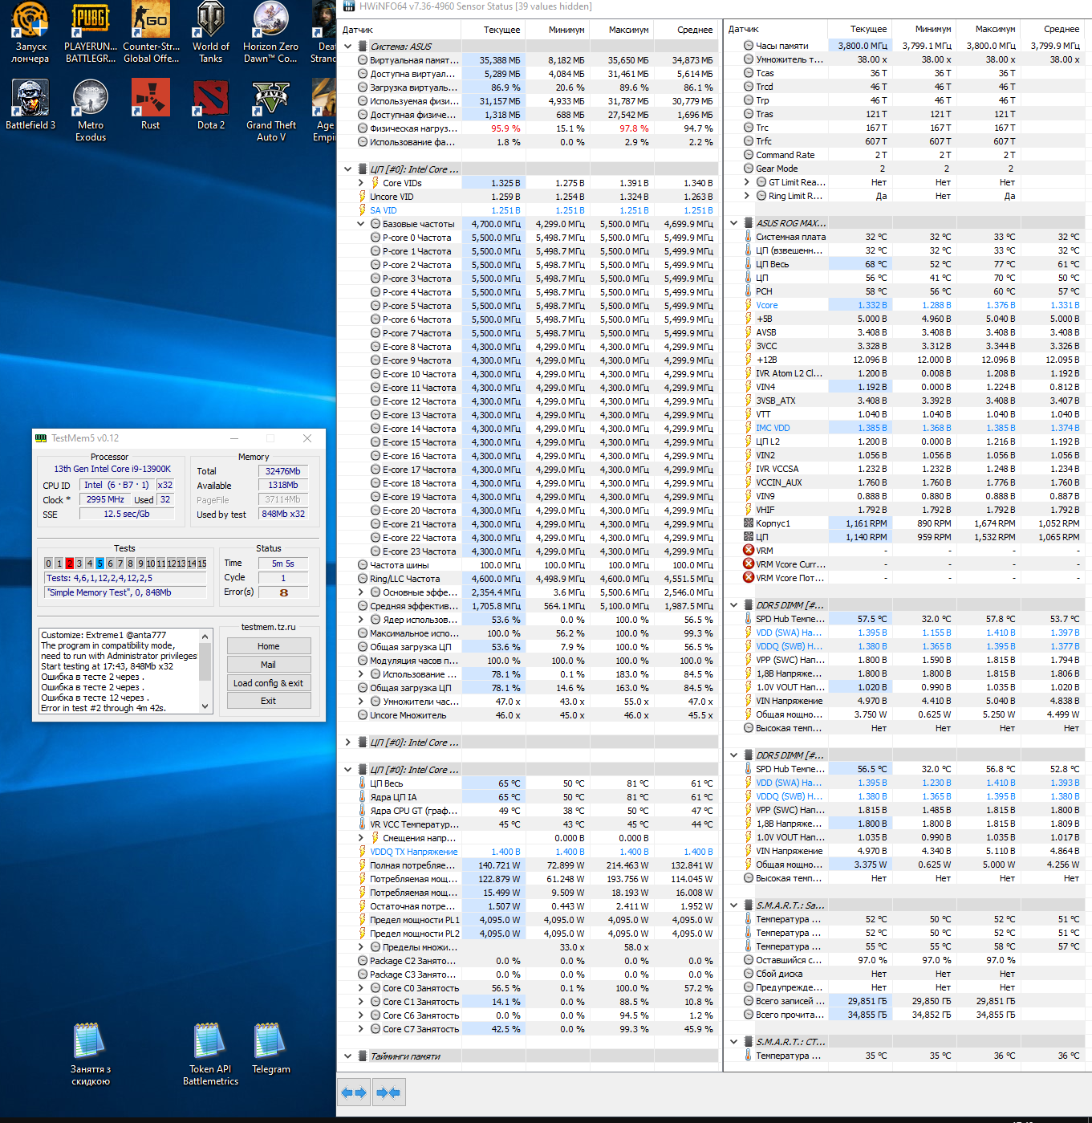The width and height of the screenshot is (1092, 1123).
Task: Select the VDDQ TX Напряжение row
Action: 528,852
